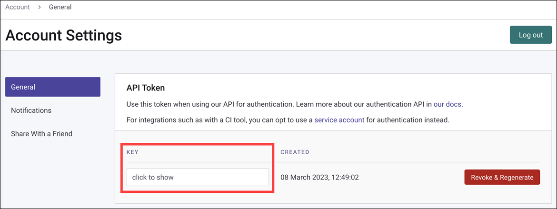Switch to the Notifications settings section
This screenshot has height=209, width=557.
31,110
